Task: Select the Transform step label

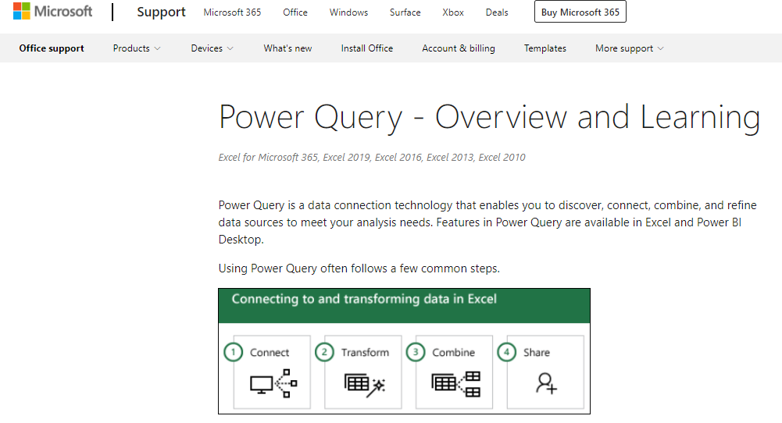Action: point(365,352)
